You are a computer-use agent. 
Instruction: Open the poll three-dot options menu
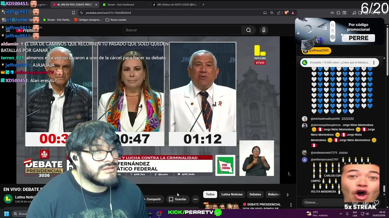[374, 63]
